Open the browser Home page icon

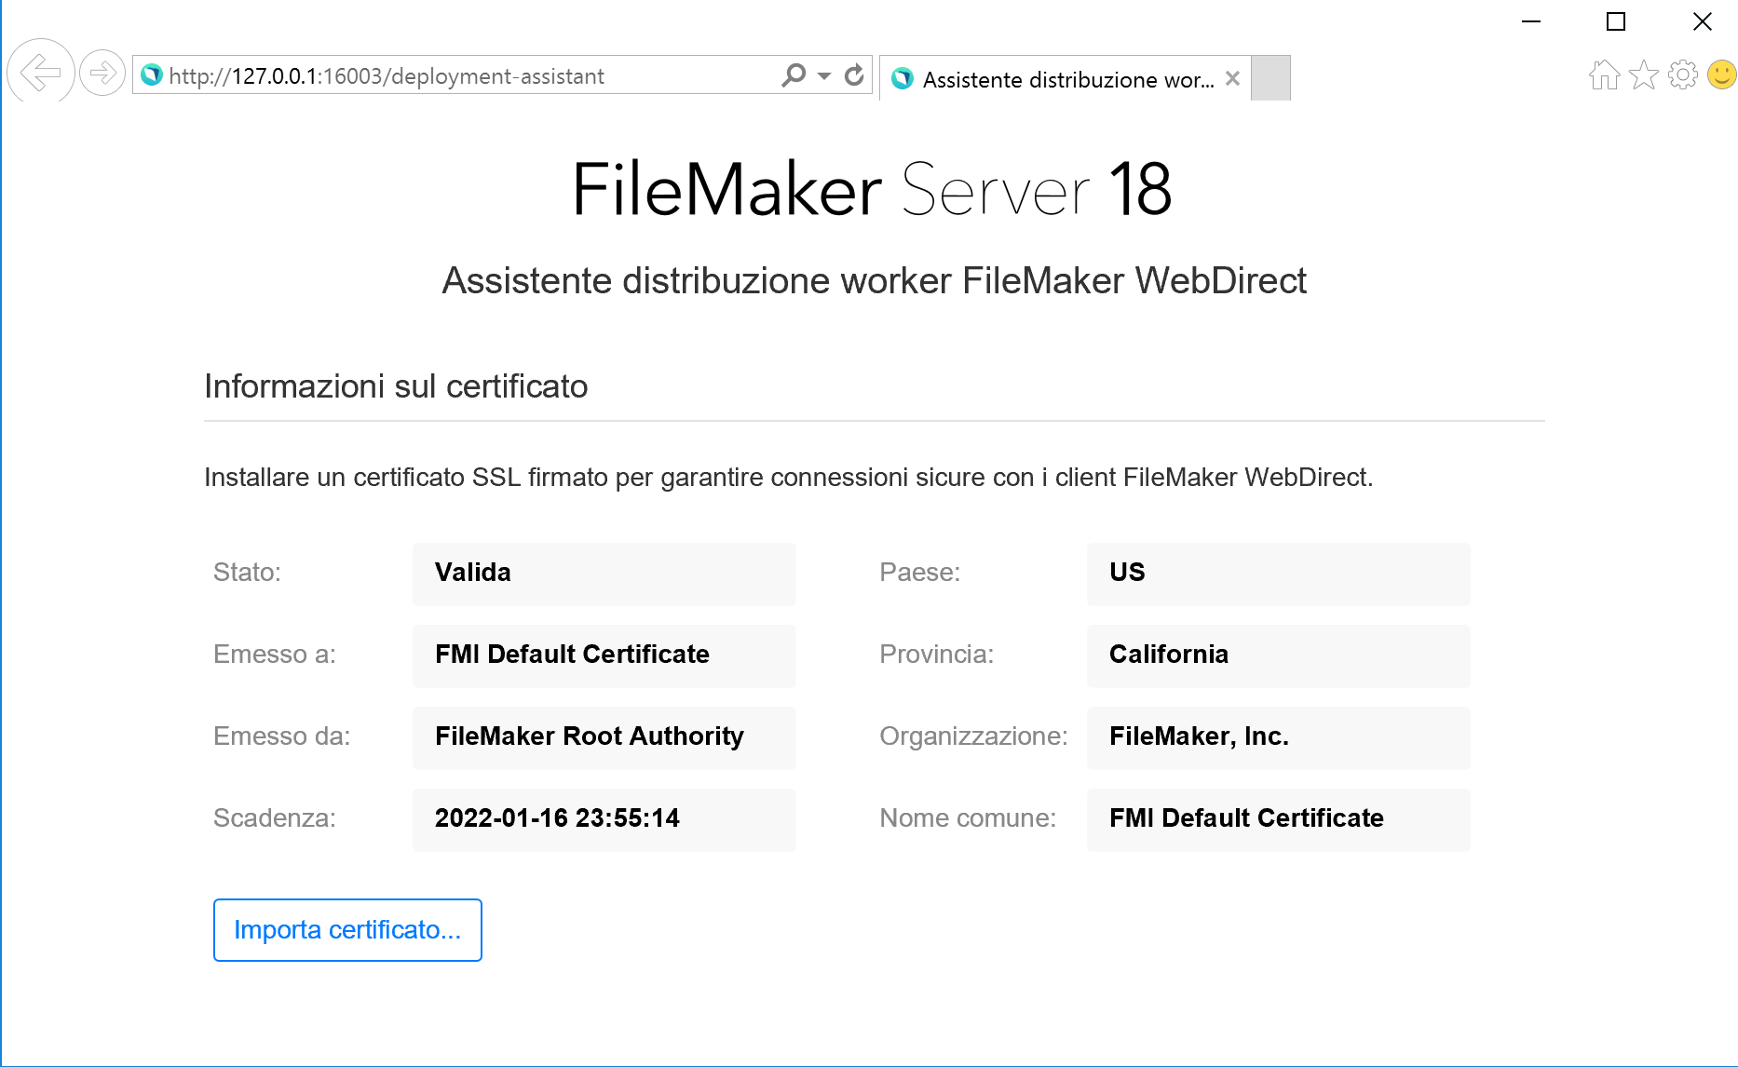coord(1604,74)
